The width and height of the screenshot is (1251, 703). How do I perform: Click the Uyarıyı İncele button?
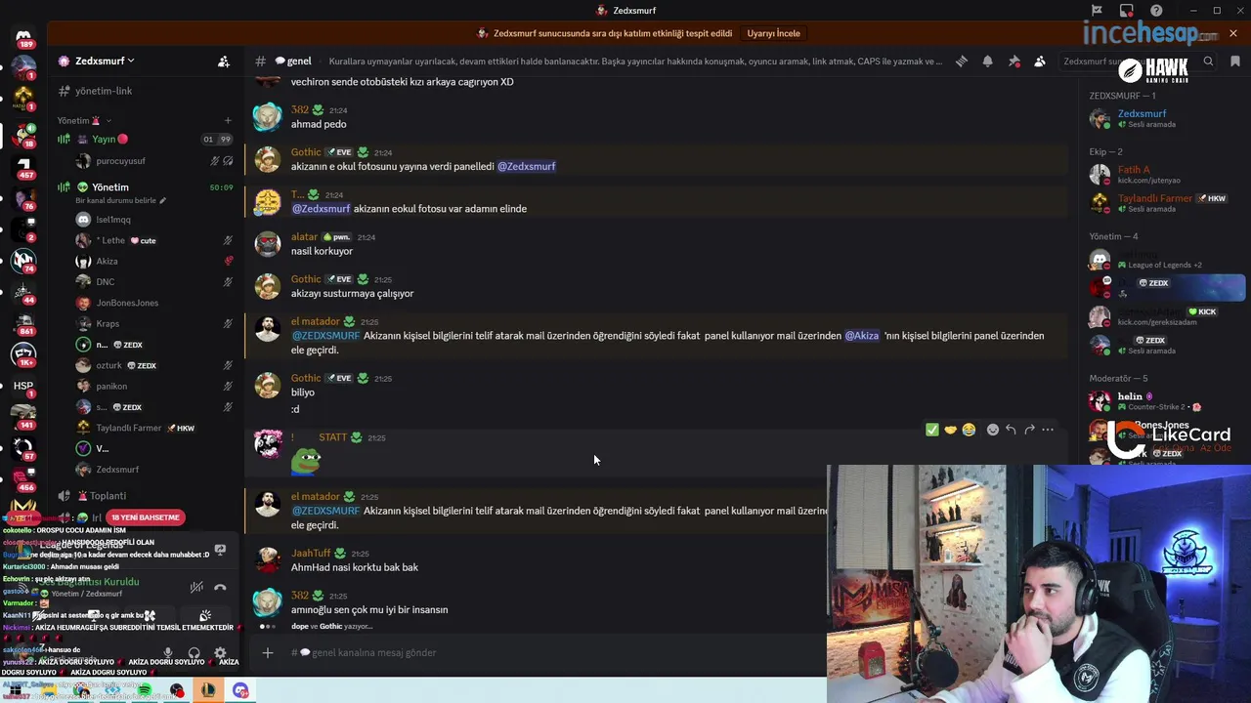coord(773,33)
